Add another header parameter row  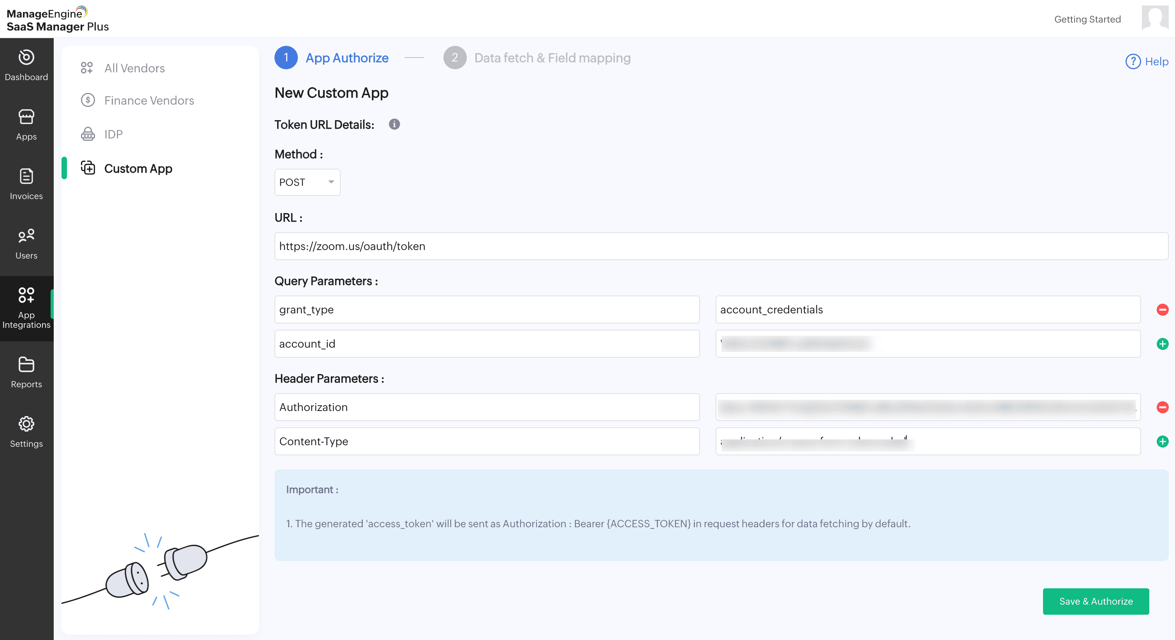pos(1162,441)
